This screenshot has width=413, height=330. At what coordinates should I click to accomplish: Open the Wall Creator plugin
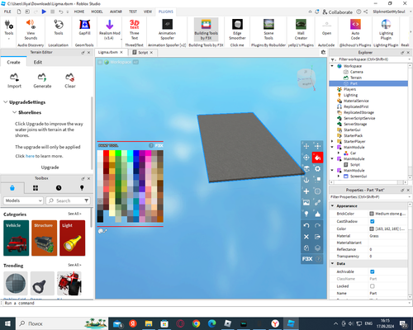click(301, 30)
